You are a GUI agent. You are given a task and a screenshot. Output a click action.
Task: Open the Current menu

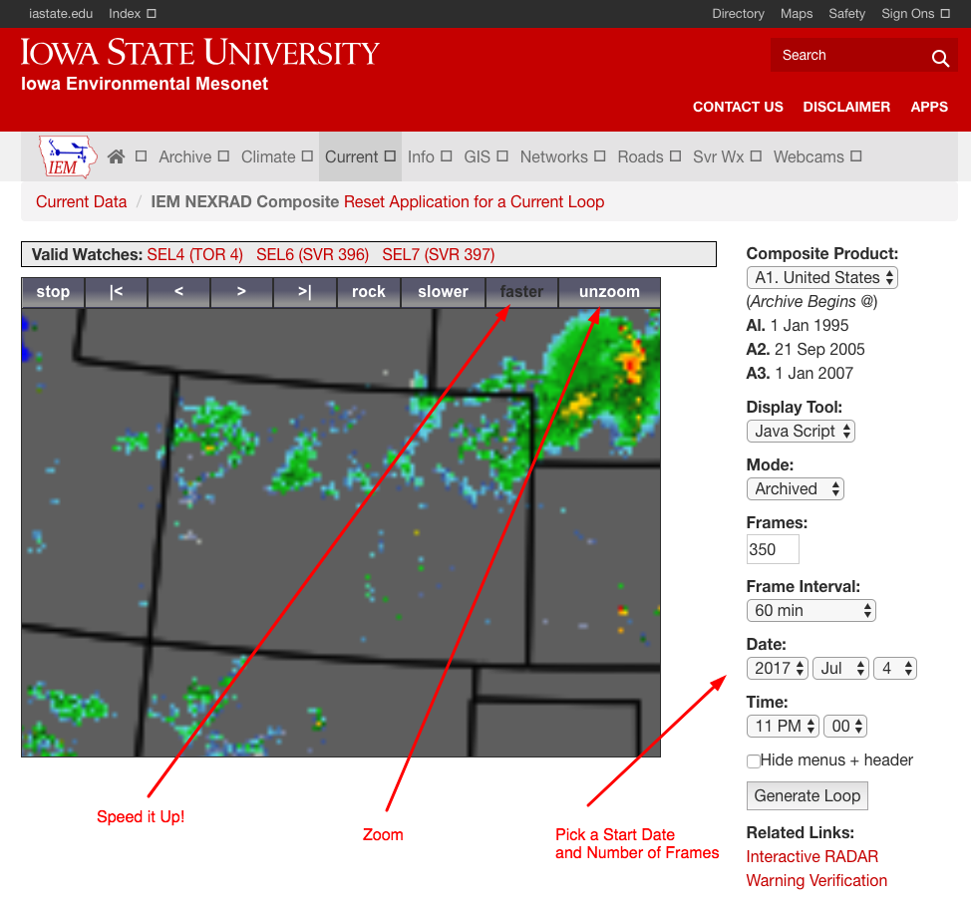360,156
